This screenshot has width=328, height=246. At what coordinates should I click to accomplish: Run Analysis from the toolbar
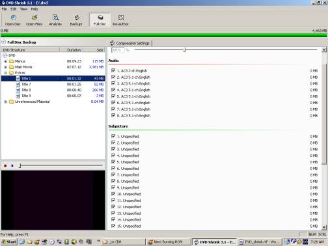coord(55,20)
